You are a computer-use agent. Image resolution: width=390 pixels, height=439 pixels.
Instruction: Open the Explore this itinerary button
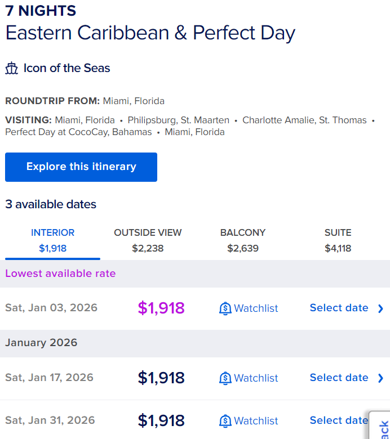[x=81, y=167]
